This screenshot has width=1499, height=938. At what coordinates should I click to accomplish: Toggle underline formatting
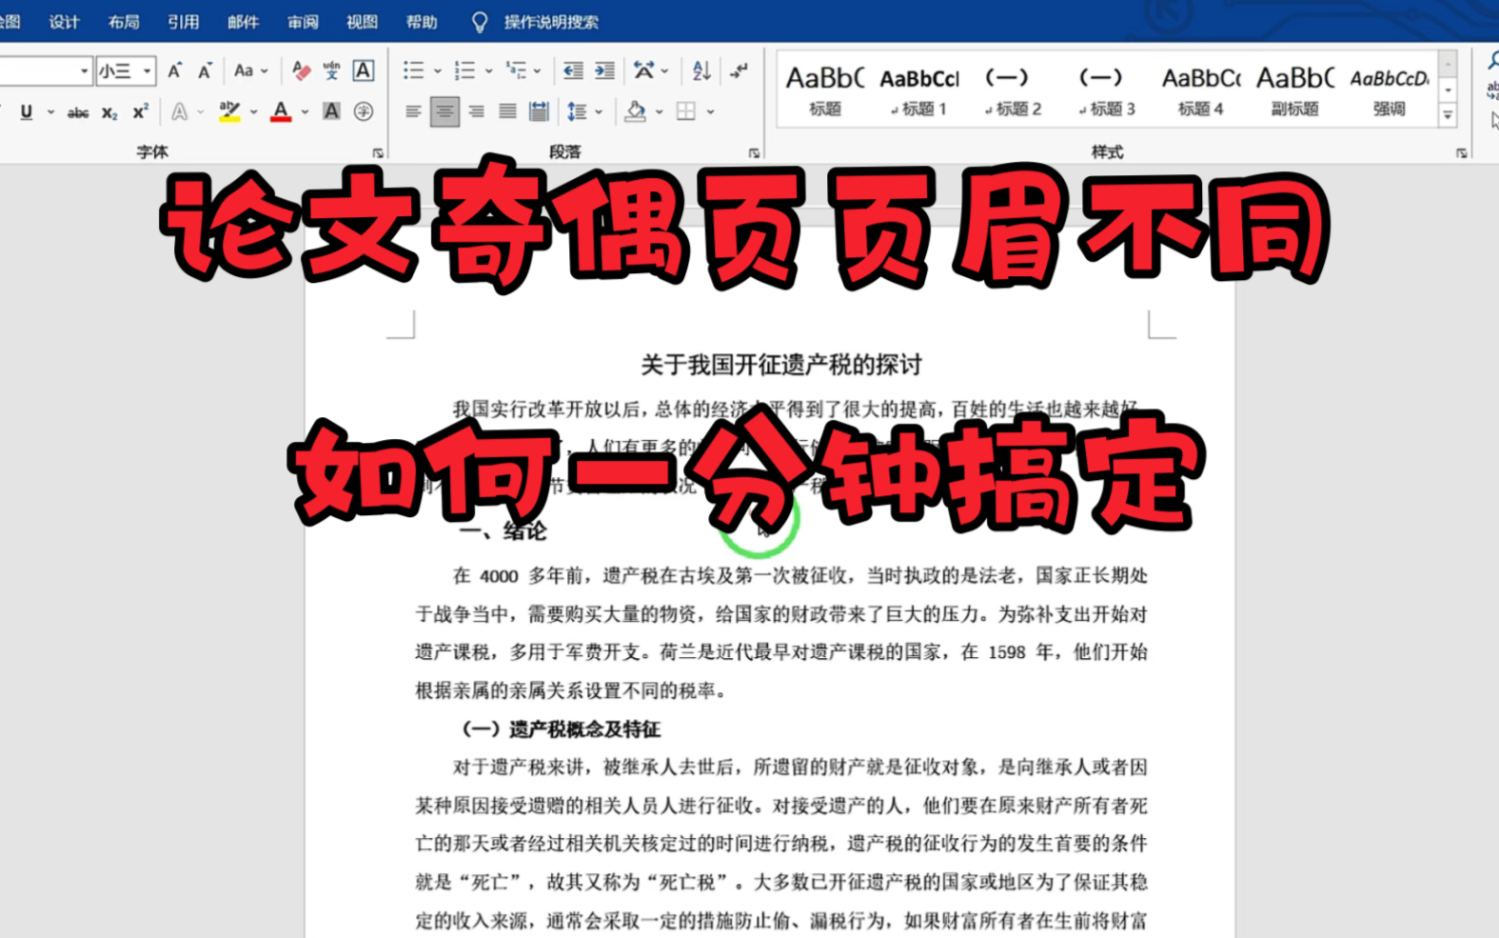click(x=27, y=112)
